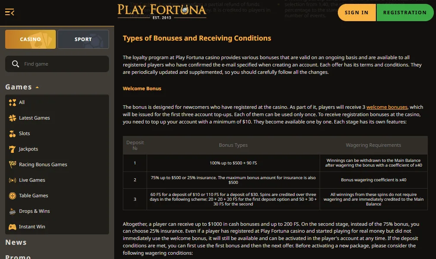This screenshot has height=259, width=436.
Task: Select Latest Games menu item
Action: pos(57,118)
